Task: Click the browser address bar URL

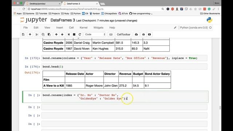Action: point(67,9)
